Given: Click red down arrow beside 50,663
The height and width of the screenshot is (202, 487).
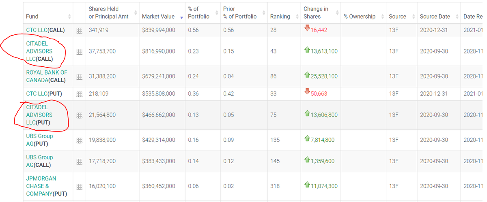Looking at the screenshot, I should point(307,91).
